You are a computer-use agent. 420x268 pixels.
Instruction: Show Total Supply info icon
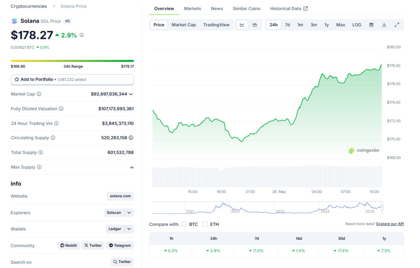(x=41, y=152)
